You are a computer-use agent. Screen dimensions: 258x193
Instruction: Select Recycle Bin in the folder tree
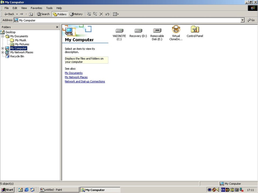coord(17,56)
